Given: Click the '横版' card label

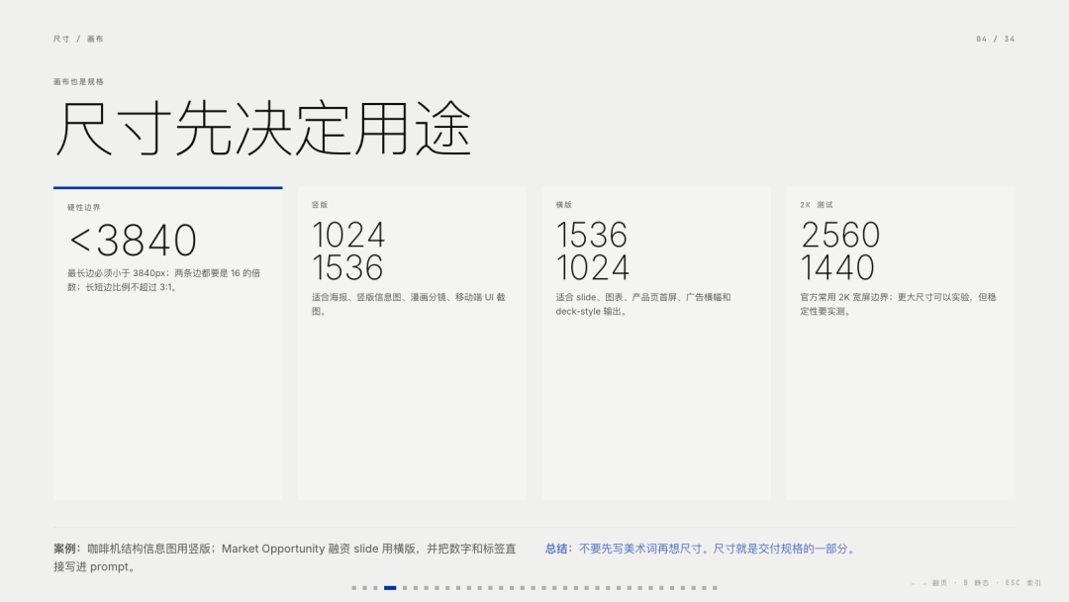Looking at the screenshot, I should [564, 205].
